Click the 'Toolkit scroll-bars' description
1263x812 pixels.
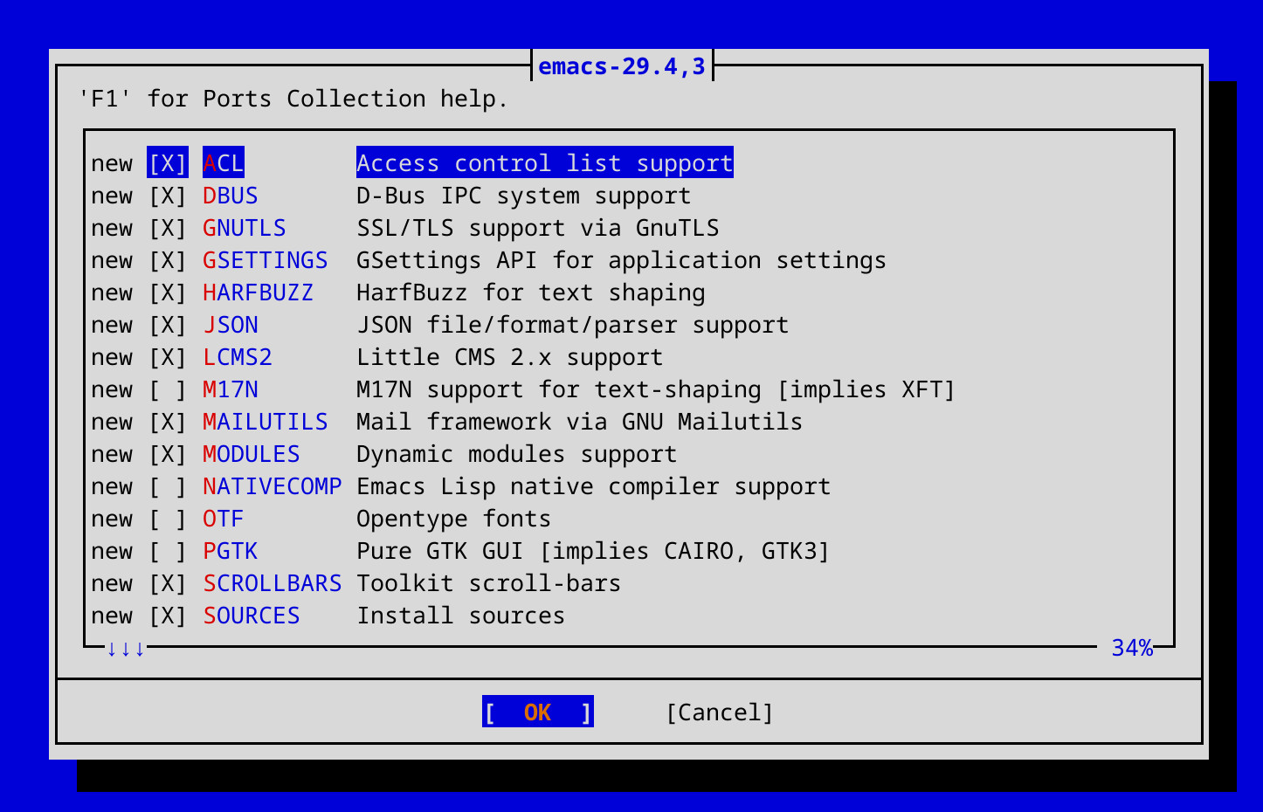(489, 583)
